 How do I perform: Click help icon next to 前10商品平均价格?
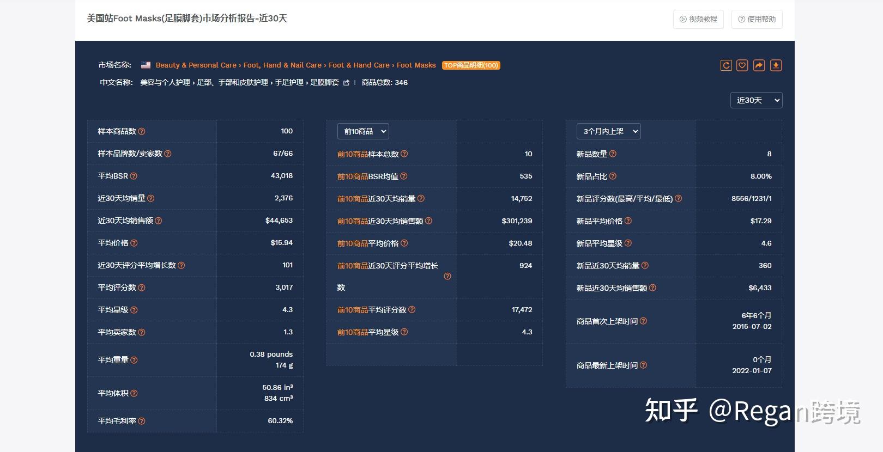(404, 243)
